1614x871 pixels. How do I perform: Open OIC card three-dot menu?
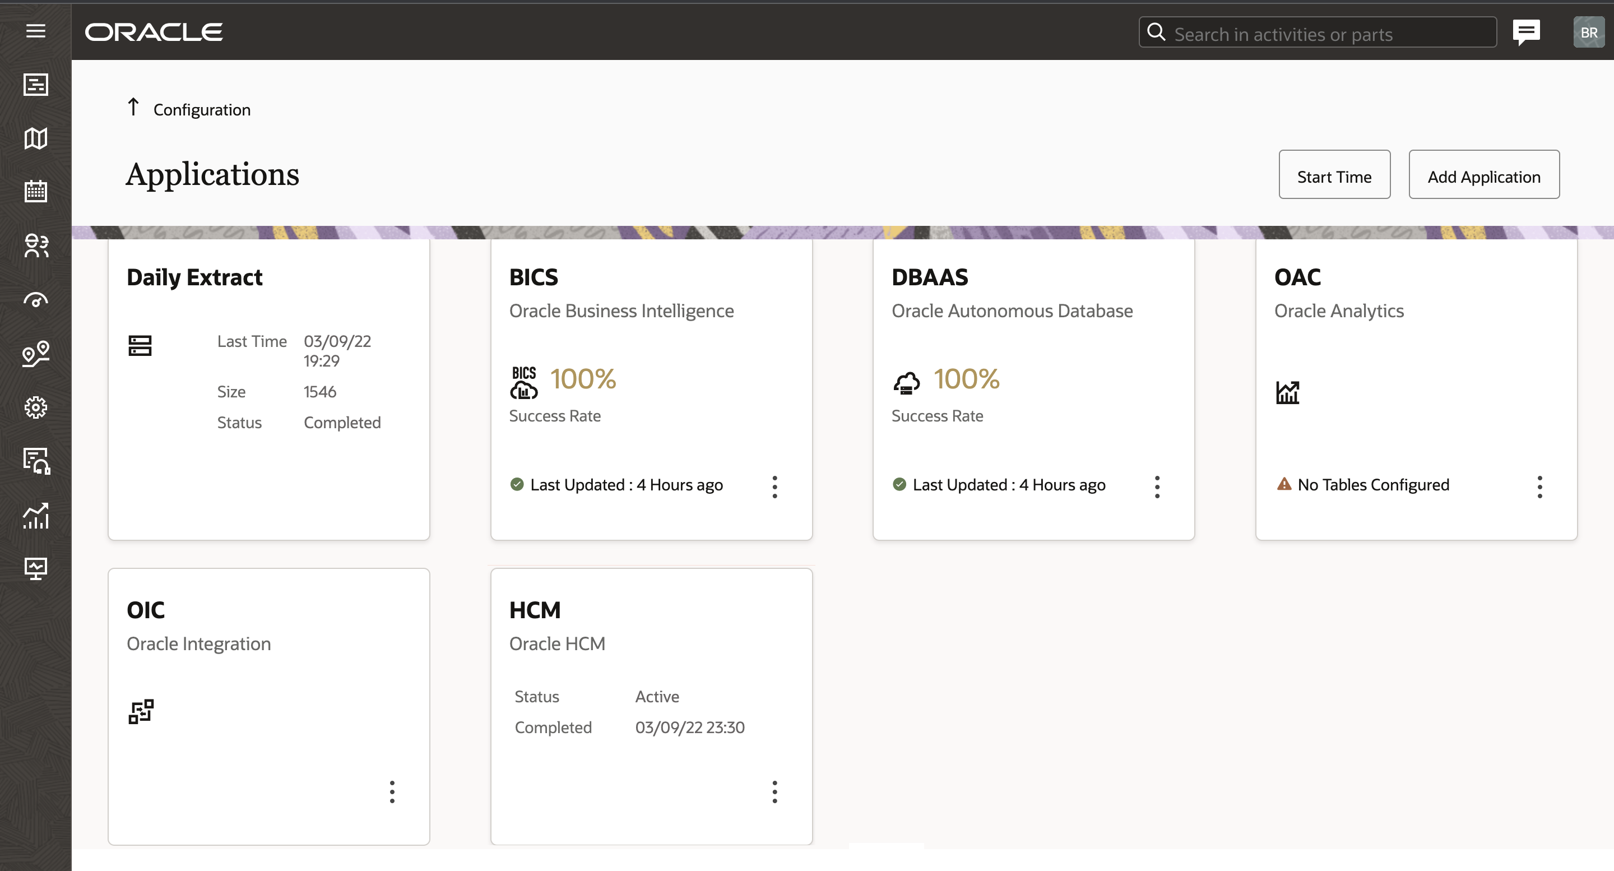392,792
